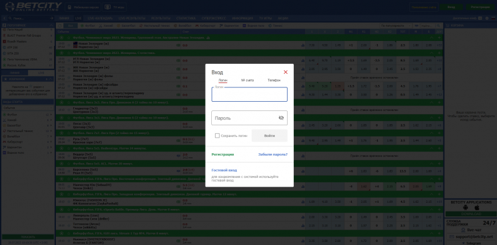This screenshot has height=245, width=497.
Task: Open the Гостевой вход link
Action: tap(224, 170)
